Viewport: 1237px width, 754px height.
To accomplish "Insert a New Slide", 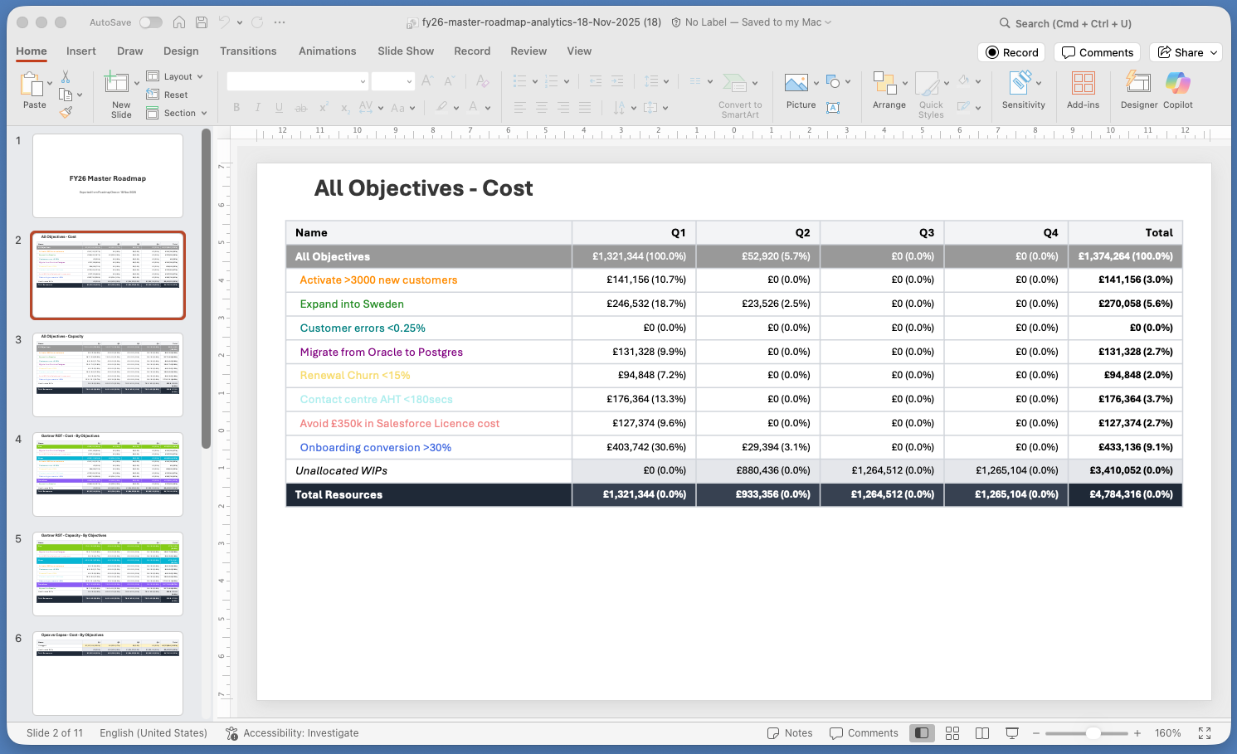I will click(119, 91).
